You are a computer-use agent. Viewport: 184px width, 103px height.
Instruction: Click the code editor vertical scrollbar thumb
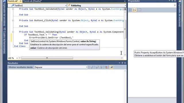[125, 29]
